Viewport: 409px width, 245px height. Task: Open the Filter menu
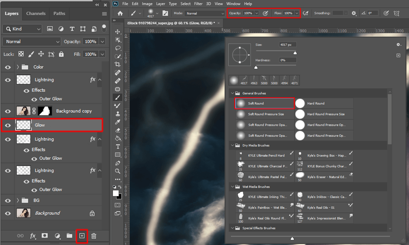pyautogui.click(x=198, y=4)
